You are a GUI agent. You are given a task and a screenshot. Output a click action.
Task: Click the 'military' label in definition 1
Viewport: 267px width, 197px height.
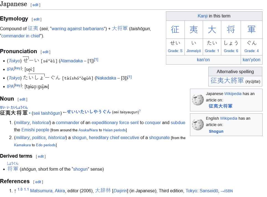click(x=22, y=123)
